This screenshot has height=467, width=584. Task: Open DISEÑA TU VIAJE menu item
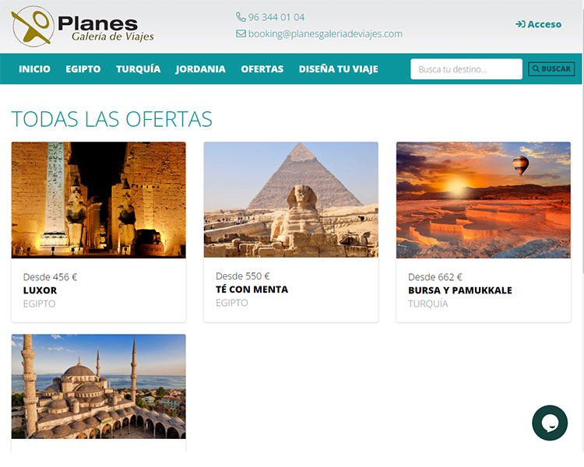(338, 69)
